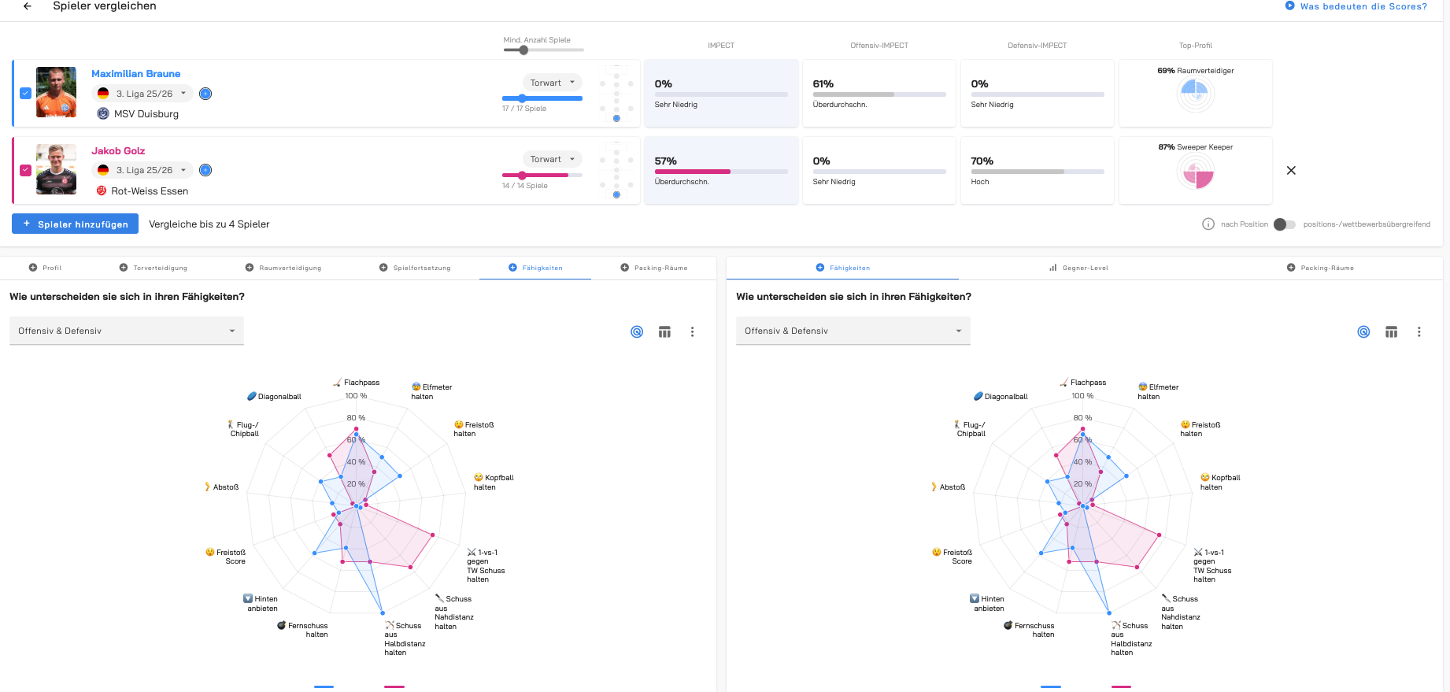The height and width of the screenshot is (692, 1450).
Task: Open the Gegner-Level tab
Action: (x=1078, y=268)
